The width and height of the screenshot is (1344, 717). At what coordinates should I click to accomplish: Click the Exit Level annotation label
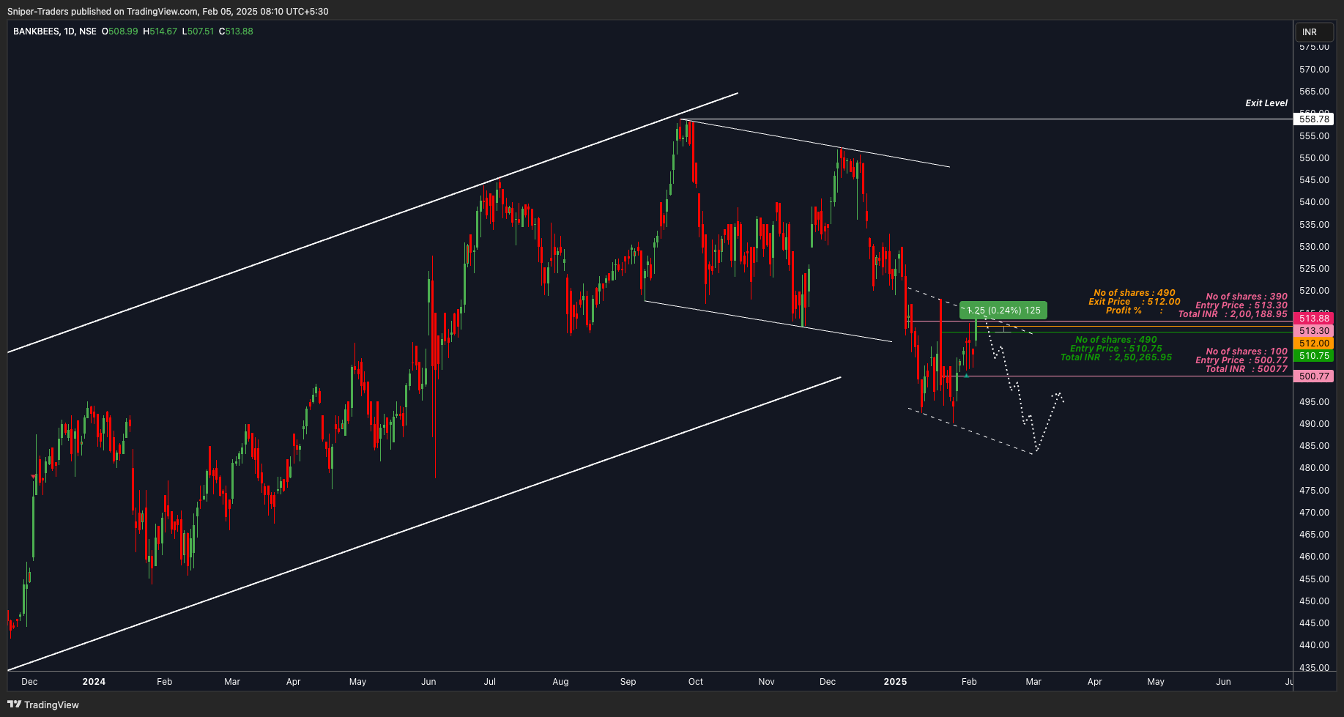pyautogui.click(x=1266, y=103)
